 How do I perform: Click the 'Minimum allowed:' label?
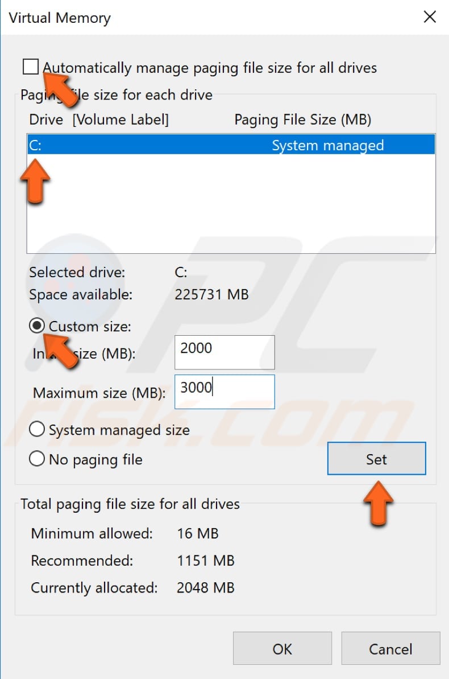click(x=92, y=533)
